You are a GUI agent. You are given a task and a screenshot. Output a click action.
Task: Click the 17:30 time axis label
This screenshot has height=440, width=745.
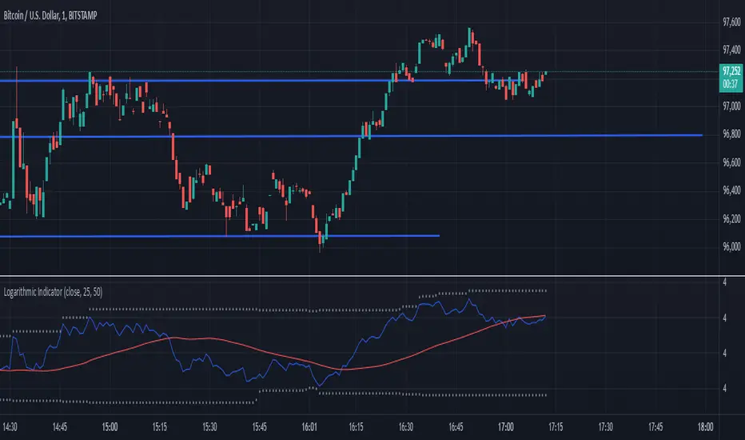coord(605,426)
